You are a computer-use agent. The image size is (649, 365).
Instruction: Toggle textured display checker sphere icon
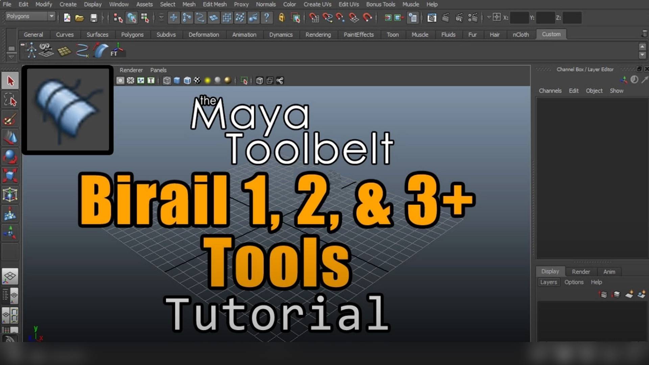(x=197, y=80)
